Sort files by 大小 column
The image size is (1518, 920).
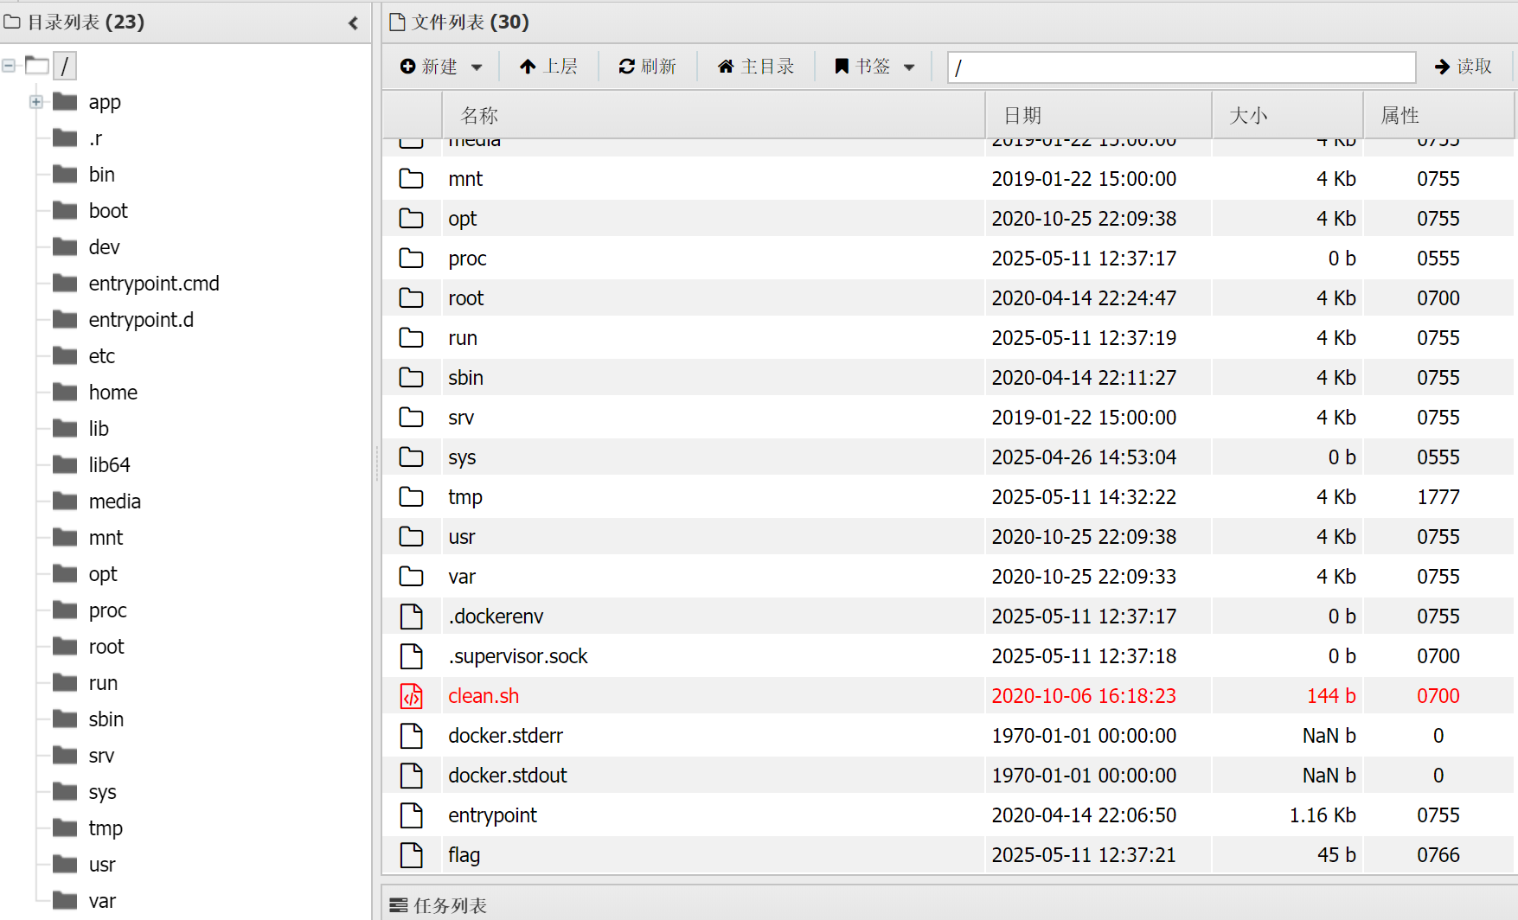(1287, 115)
